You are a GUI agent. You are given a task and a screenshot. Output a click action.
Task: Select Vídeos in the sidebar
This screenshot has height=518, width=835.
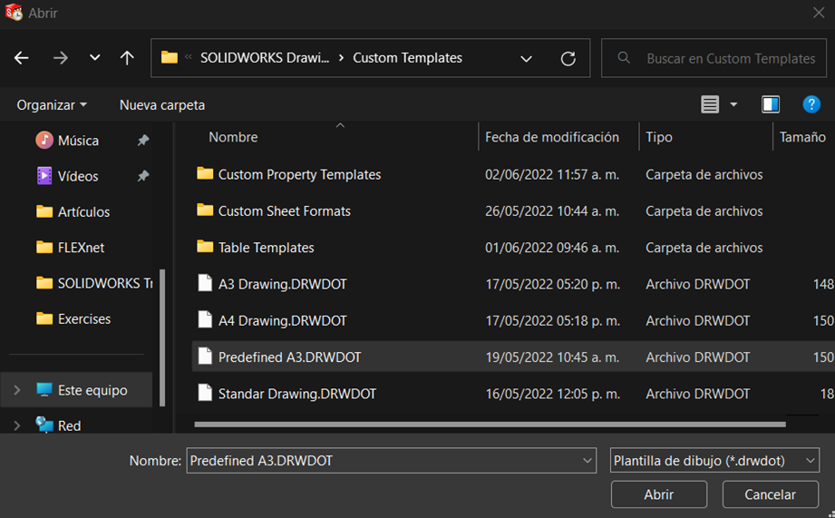point(78,176)
